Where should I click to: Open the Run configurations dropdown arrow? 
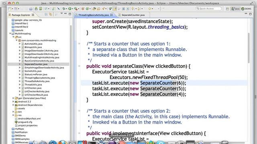pos(72,9)
